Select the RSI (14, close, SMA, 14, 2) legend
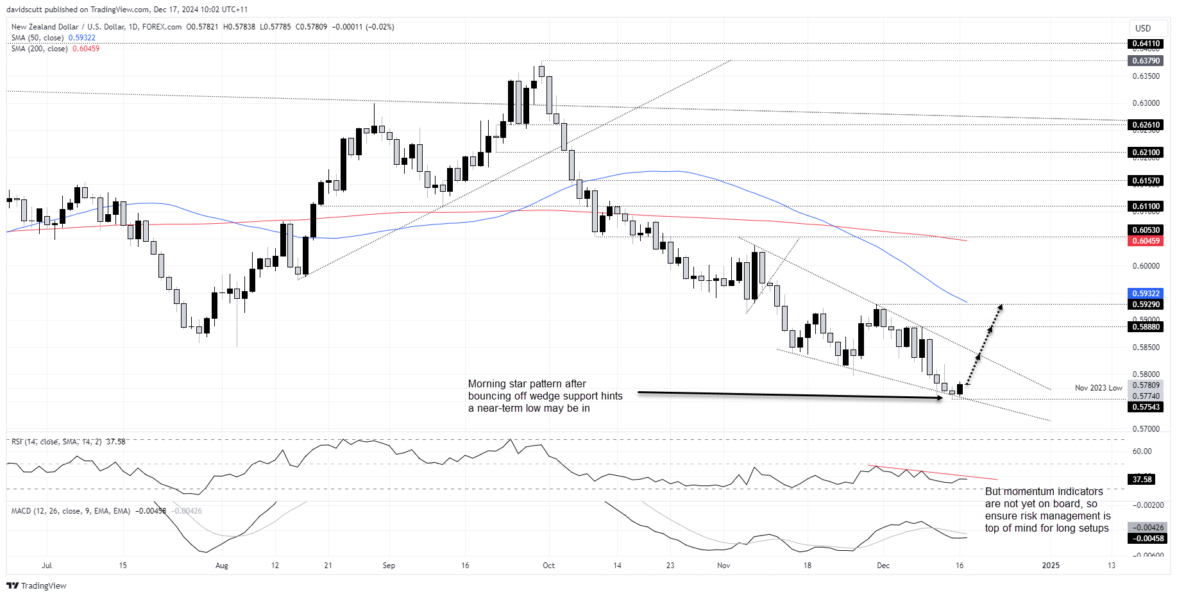 (x=68, y=442)
